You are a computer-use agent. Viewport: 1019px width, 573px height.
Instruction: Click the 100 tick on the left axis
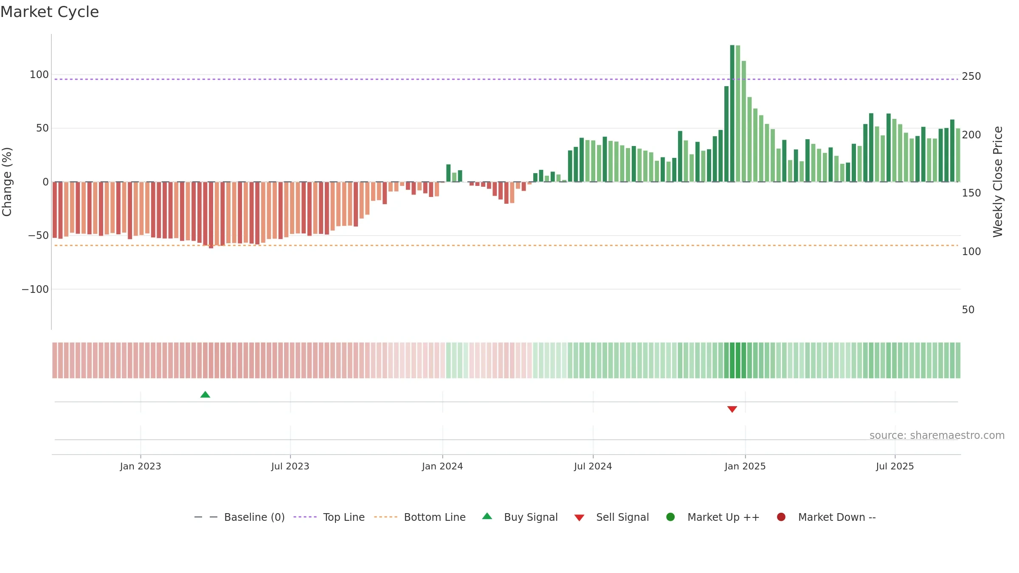pyautogui.click(x=39, y=75)
